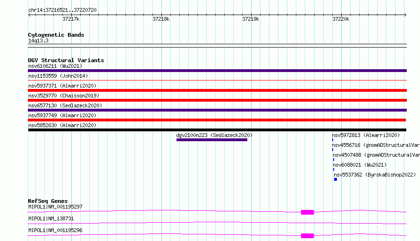Select the purple dgv2100n223 variant bar
420x241 pixels.
pyautogui.click(x=212, y=140)
